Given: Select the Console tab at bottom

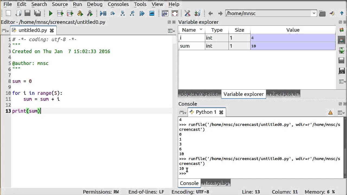Looking at the screenshot, I should [189, 183].
